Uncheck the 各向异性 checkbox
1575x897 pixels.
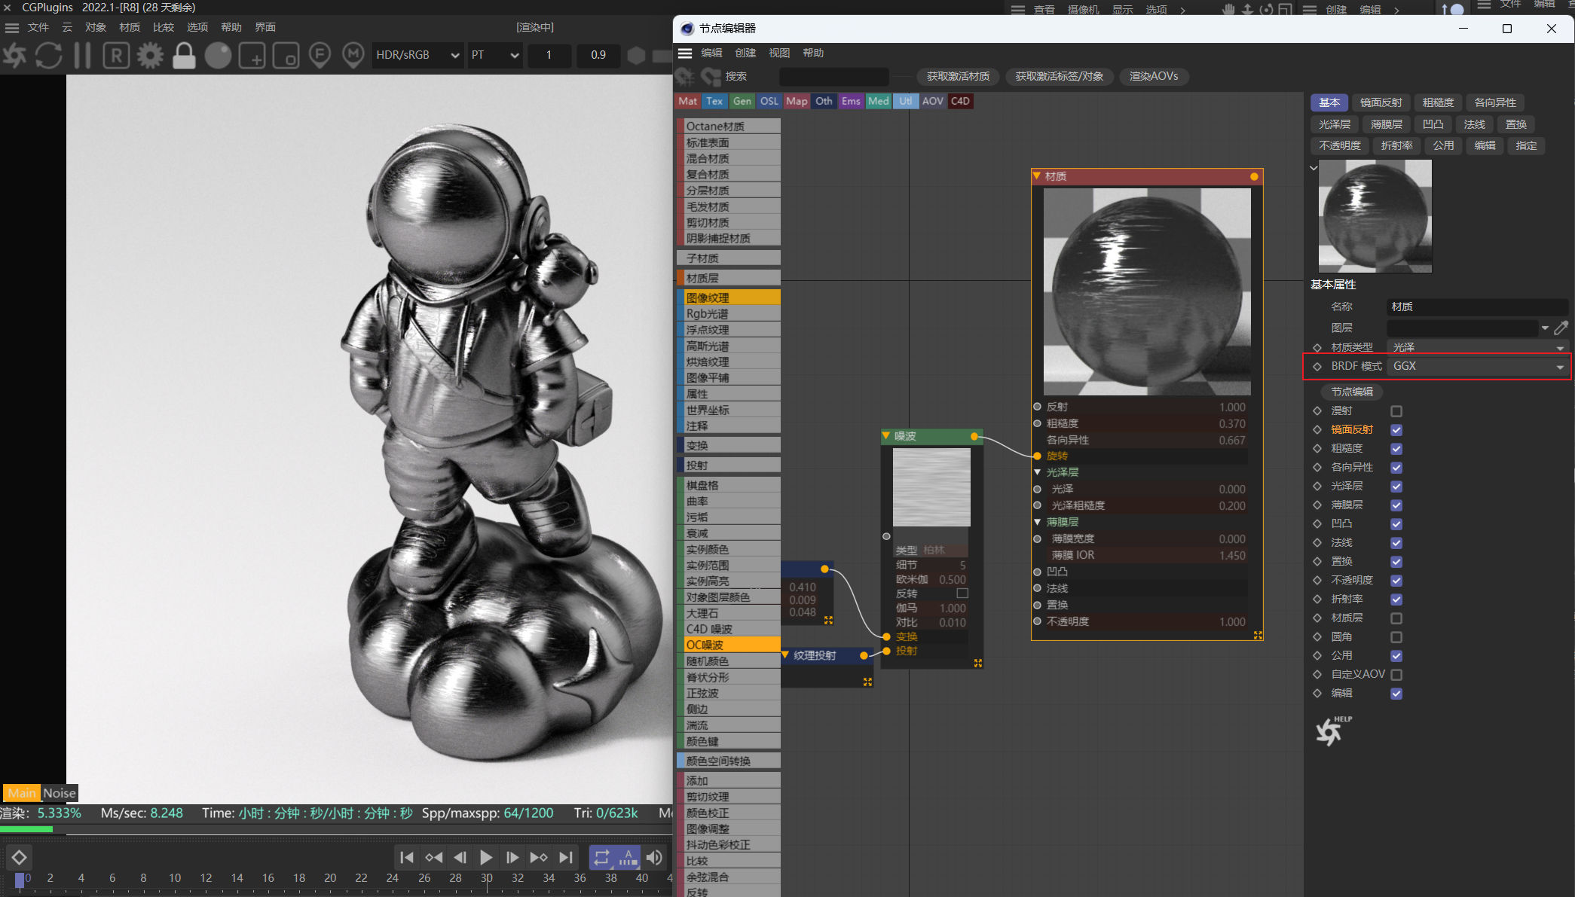pyautogui.click(x=1396, y=468)
